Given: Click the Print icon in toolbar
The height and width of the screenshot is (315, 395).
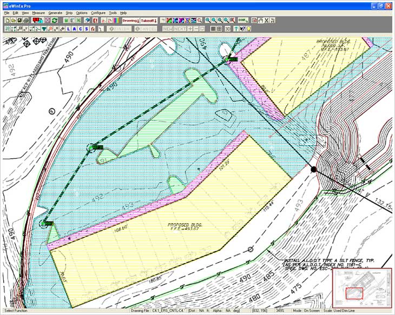Looking at the screenshot, I should coord(25,21).
